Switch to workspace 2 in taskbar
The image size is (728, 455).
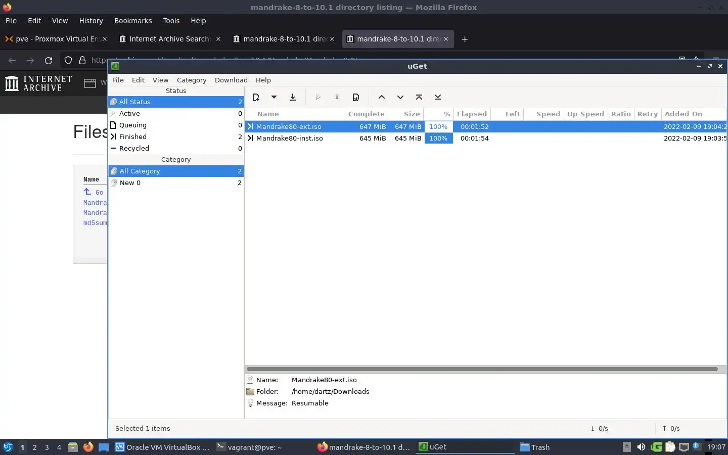[34, 447]
